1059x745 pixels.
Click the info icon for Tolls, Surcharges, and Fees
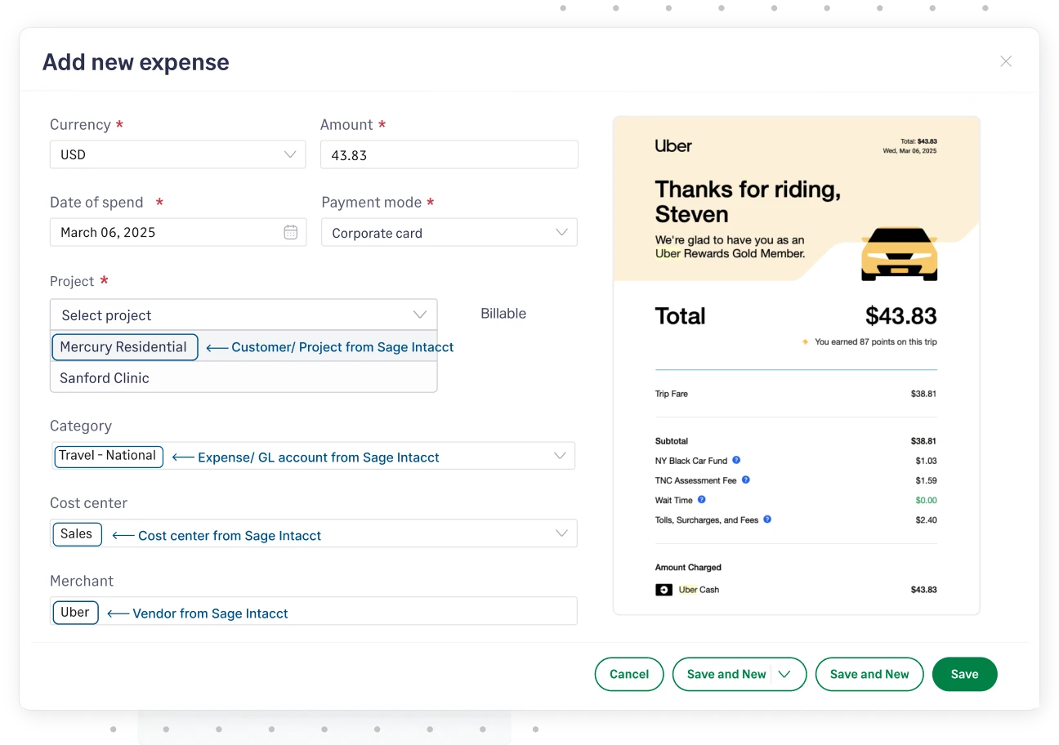[766, 520]
